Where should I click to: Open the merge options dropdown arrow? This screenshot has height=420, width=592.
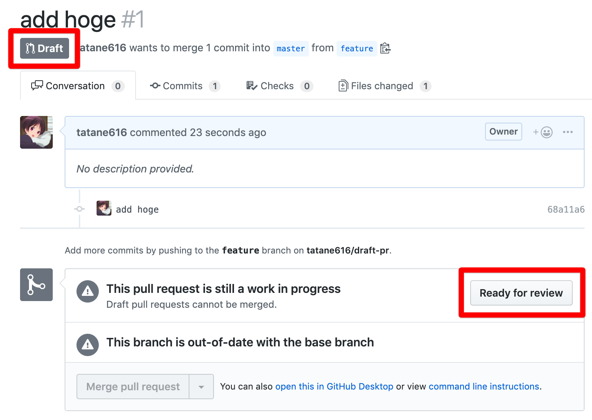[201, 387]
